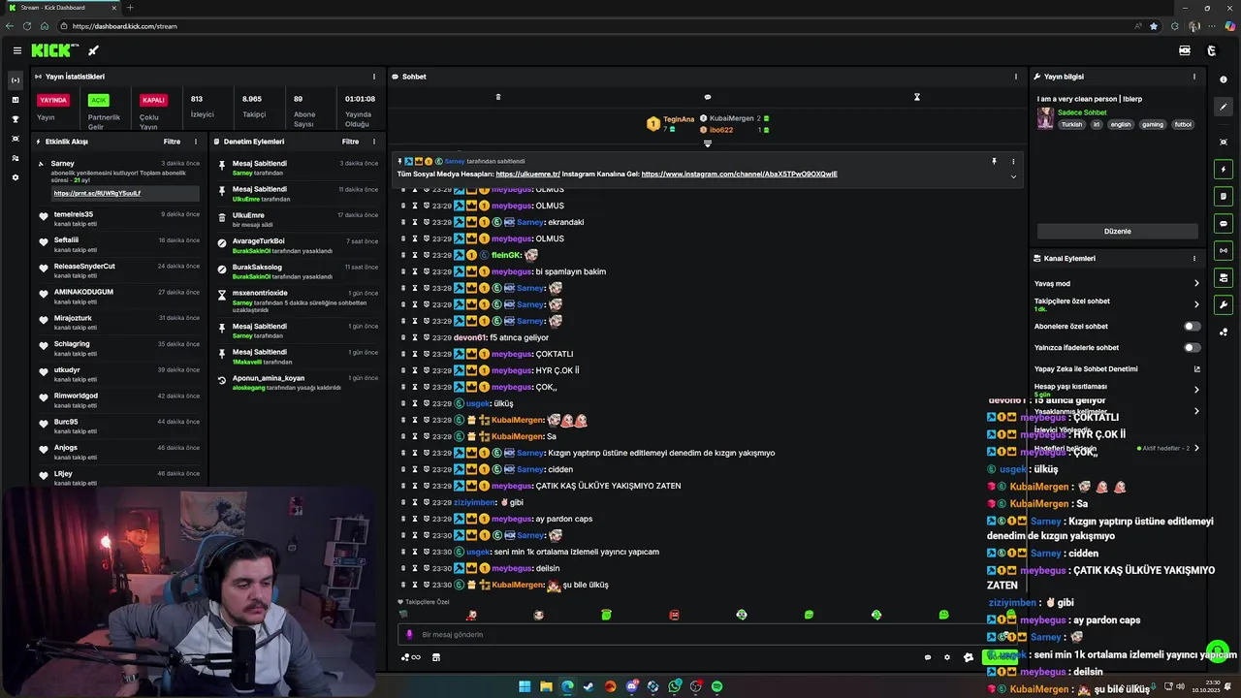Click the sword moderator icon beside Kick logo
The width and height of the screenshot is (1241, 698).
pos(93,50)
